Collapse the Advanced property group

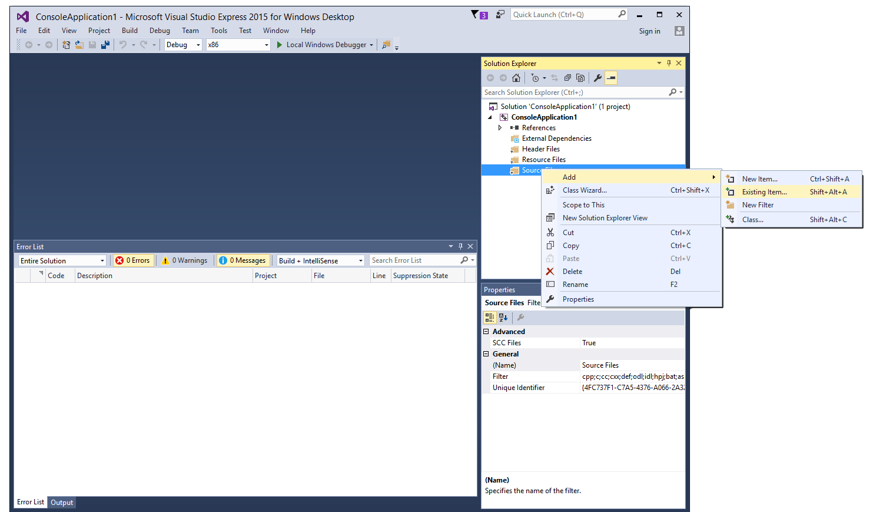tap(486, 332)
